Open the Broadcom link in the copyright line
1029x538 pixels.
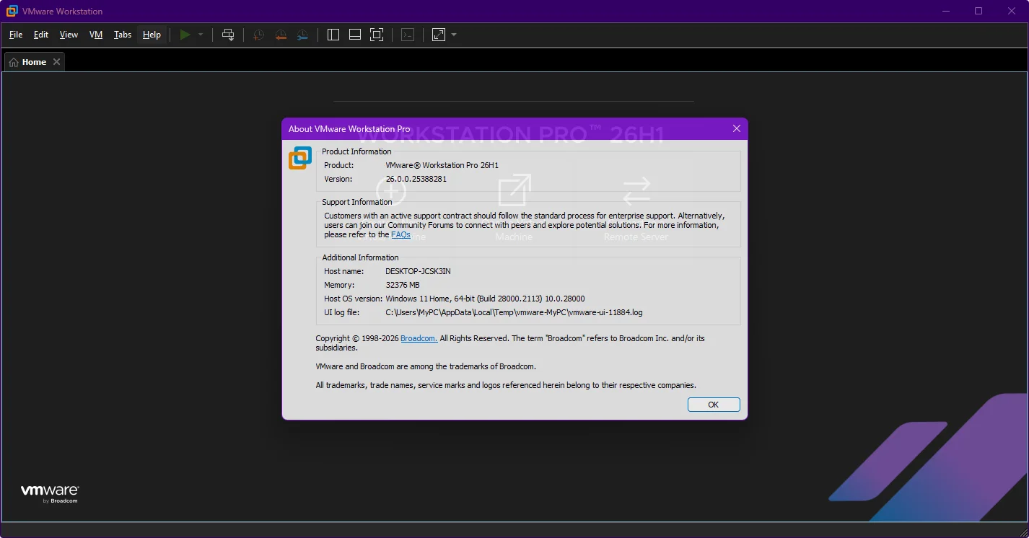[419, 338]
